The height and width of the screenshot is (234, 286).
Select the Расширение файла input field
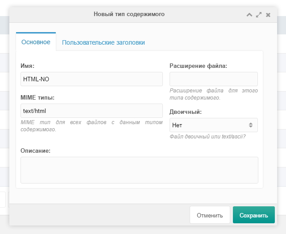click(214, 79)
